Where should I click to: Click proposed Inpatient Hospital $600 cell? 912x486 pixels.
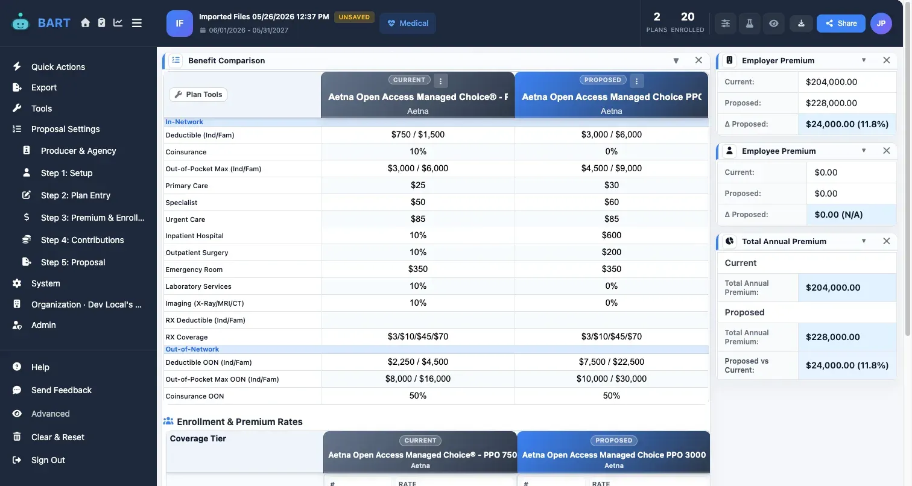pyautogui.click(x=612, y=236)
